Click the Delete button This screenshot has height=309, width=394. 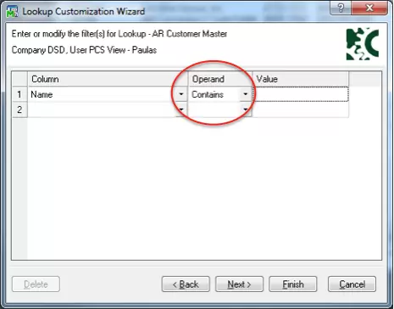(36, 284)
